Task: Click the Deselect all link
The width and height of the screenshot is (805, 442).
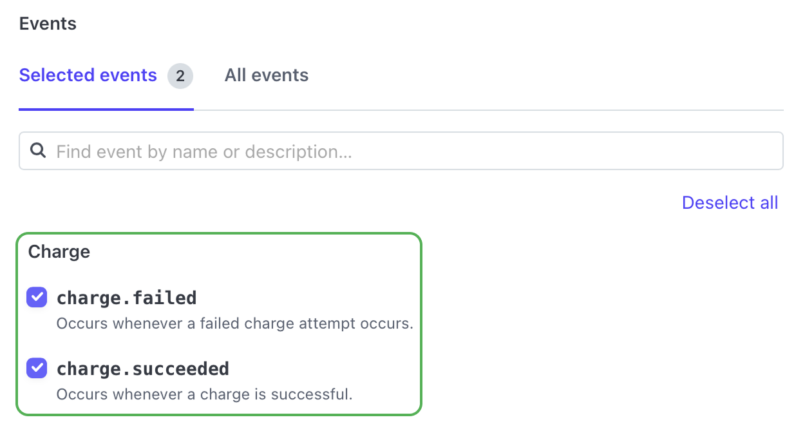Action: (730, 203)
